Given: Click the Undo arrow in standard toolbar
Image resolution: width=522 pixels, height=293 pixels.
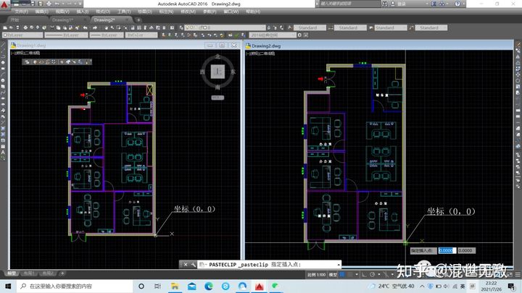Looking at the screenshot, I should 86,27.
